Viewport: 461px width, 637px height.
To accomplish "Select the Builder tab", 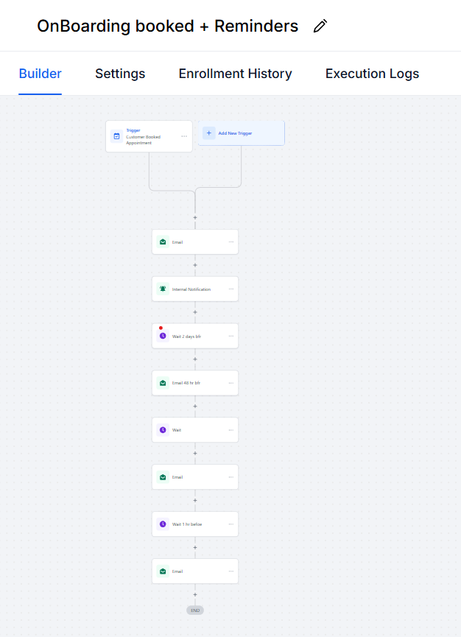I will (x=41, y=74).
